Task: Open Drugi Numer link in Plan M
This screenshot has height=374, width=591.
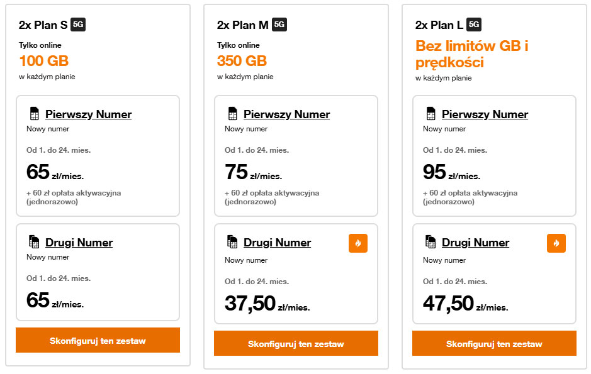Action: [277, 243]
